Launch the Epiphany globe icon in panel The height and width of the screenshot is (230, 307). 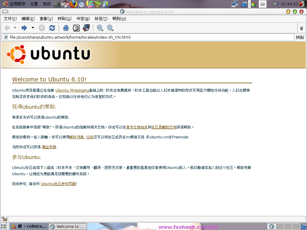[x=106, y=4]
